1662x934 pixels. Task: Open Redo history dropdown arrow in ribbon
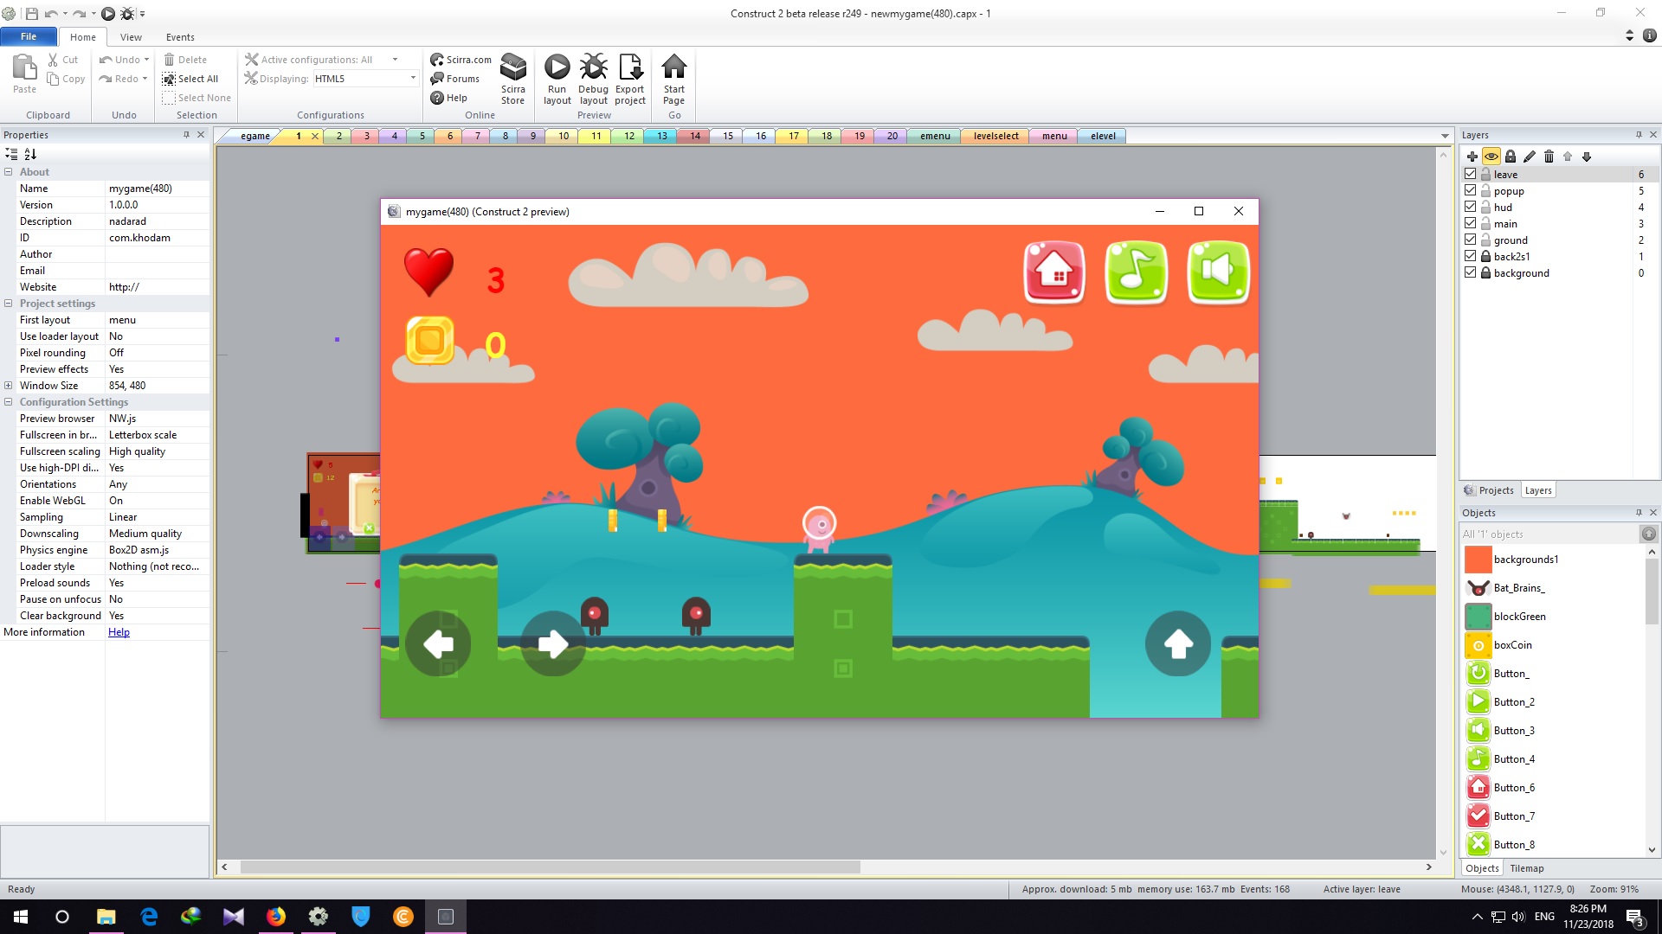click(x=145, y=79)
